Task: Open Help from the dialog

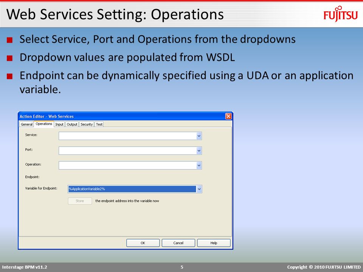Action: 214,243
